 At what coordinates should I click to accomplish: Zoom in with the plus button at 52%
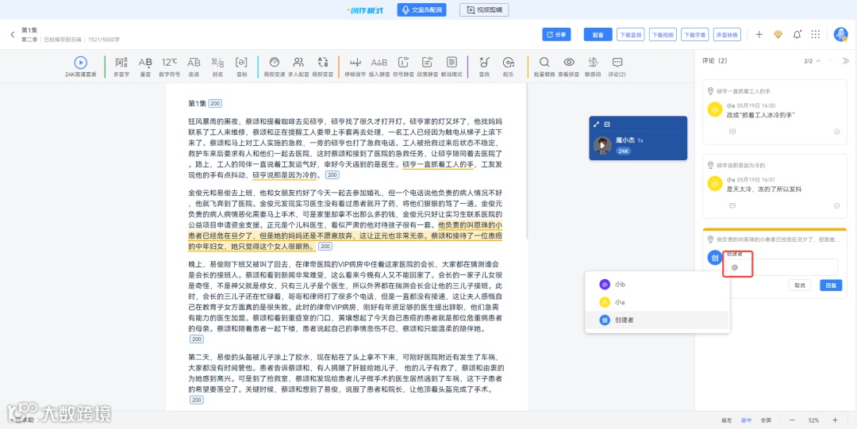[x=835, y=420]
